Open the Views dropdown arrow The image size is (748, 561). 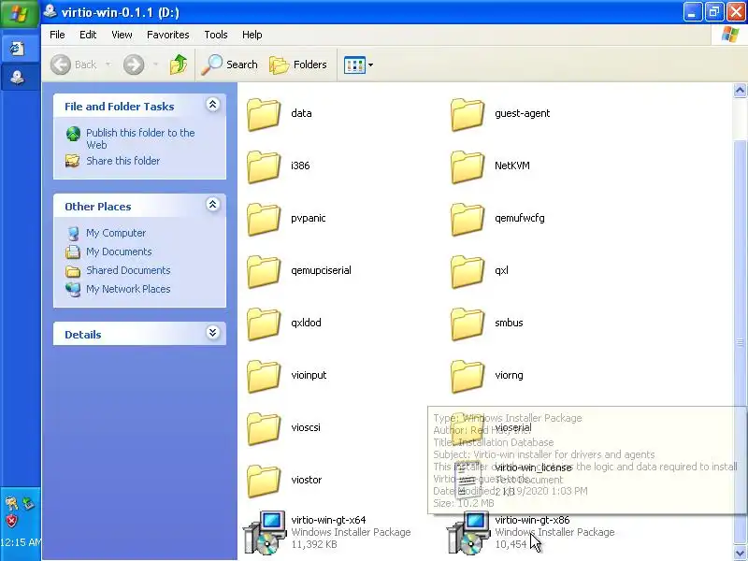click(x=370, y=65)
